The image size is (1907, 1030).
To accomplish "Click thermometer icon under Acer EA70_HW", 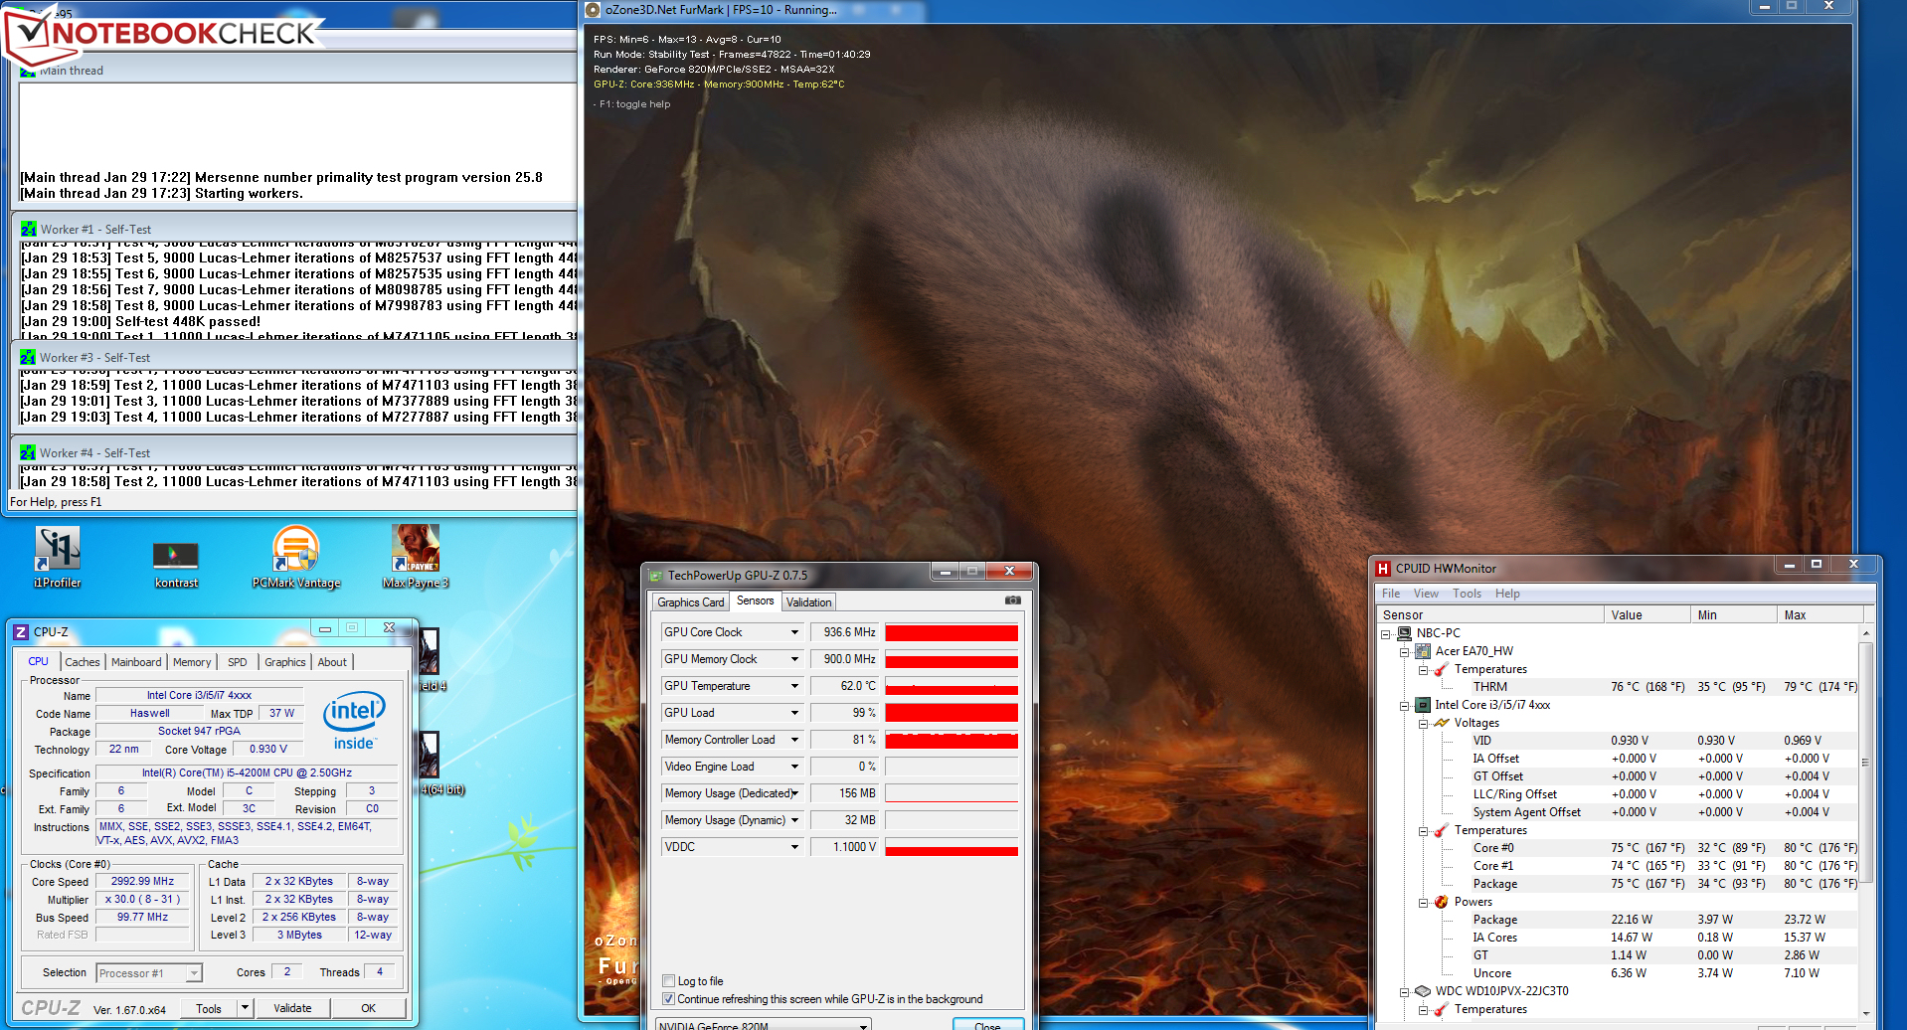I will [x=1441, y=669].
